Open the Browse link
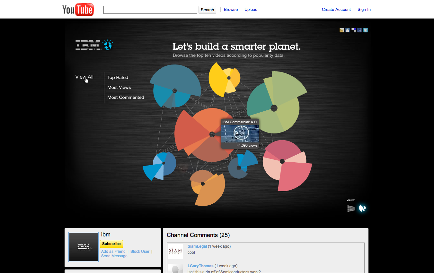 (231, 9)
